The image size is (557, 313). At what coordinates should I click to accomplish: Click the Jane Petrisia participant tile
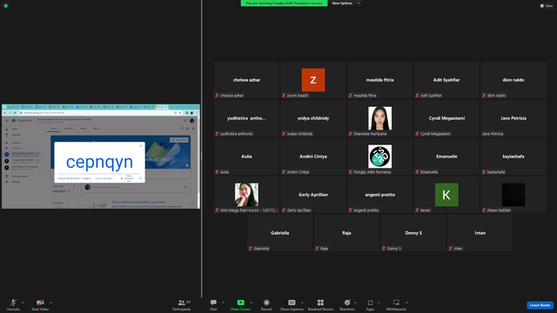tap(513, 118)
